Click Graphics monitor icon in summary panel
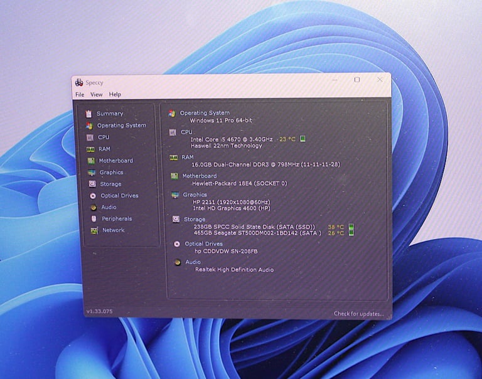The width and height of the screenshot is (482, 379). 175,195
